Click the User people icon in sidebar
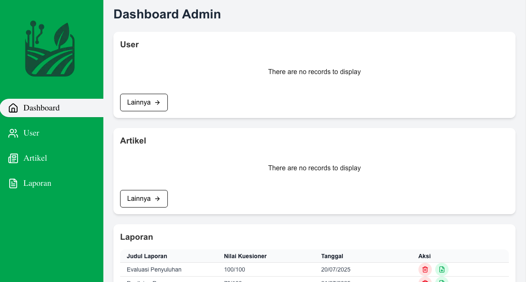 [13, 133]
